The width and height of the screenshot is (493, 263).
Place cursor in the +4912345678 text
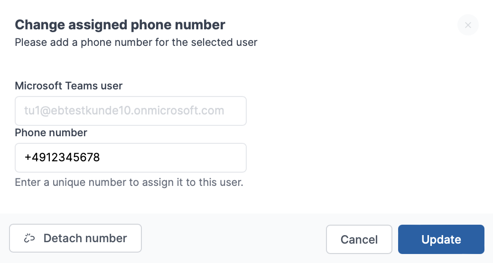click(x=62, y=158)
